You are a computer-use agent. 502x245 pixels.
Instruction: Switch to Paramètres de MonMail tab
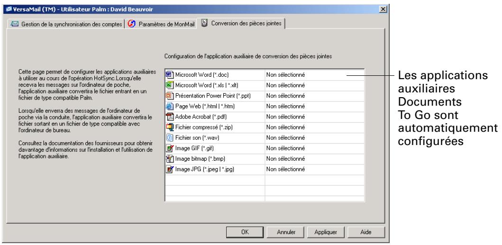tap(161, 24)
